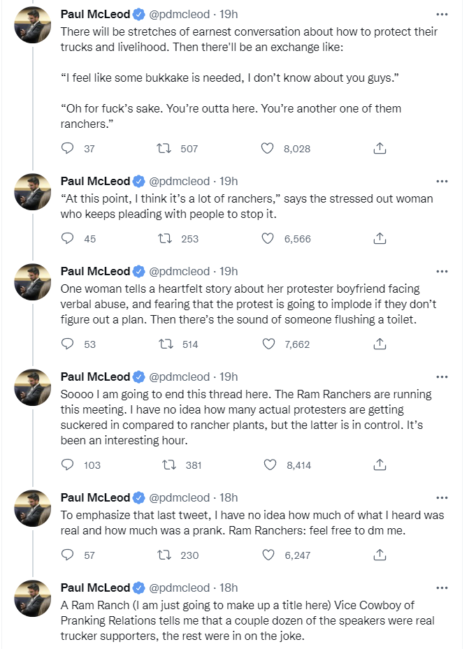The height and width of the screenshot is (649, 469).
Task: Share the tweet about flushing a toilet
Action: click(x=380, y=344)
